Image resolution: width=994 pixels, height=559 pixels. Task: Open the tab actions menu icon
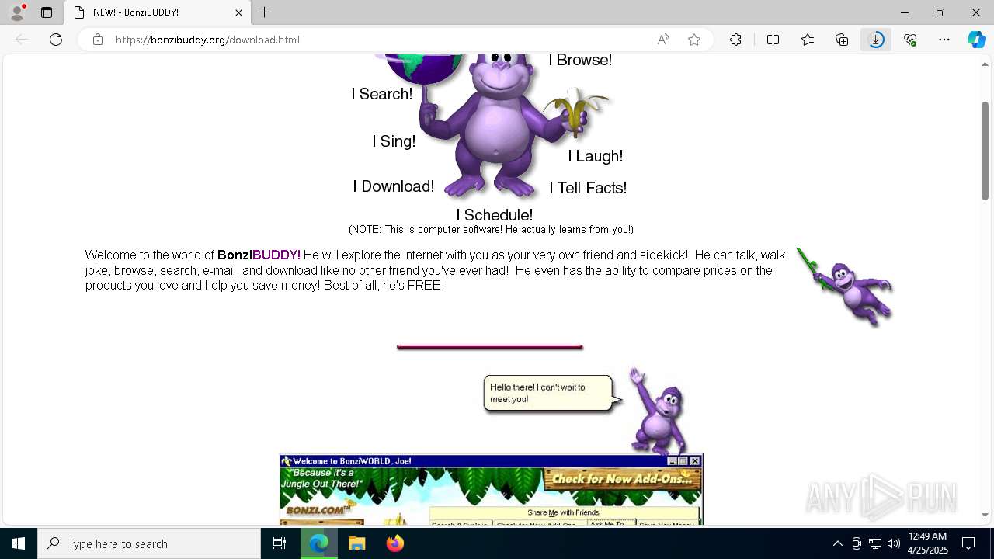(47, 12)
